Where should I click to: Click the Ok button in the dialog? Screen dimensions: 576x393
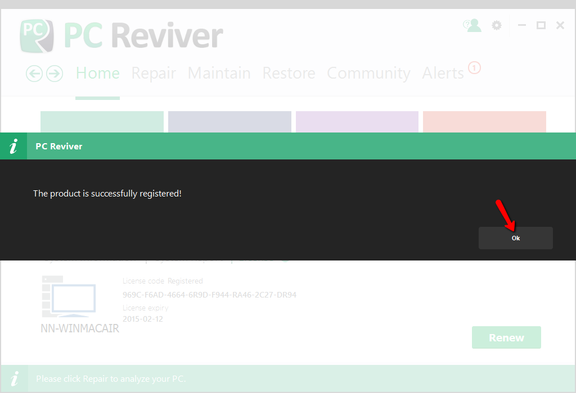pos(515,238)
